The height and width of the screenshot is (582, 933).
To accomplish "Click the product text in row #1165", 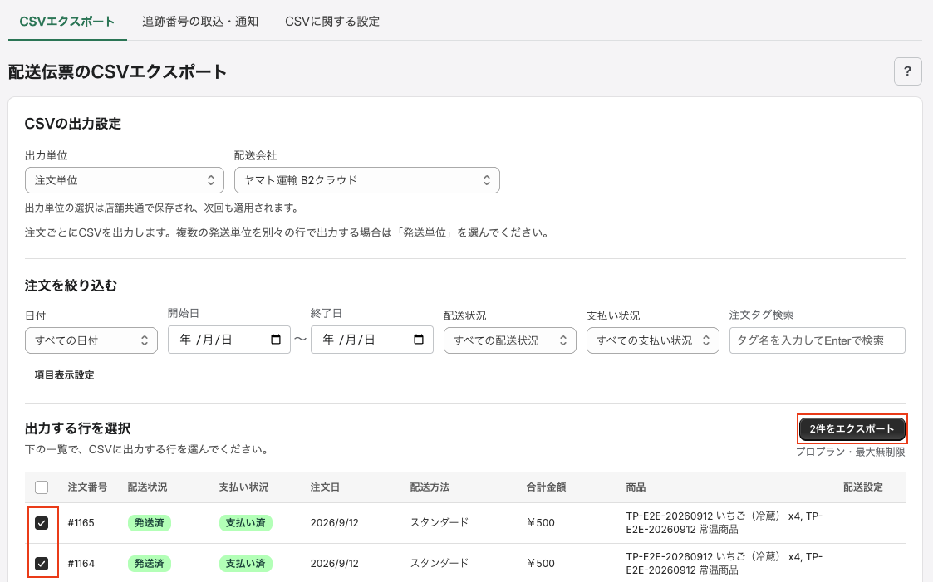I will pyautogui.click(x=724, y=522).
